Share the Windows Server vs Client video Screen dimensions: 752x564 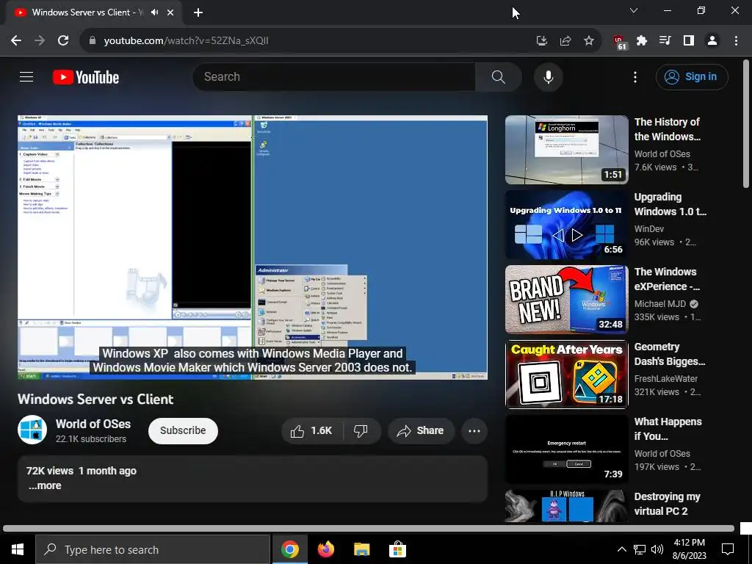[x=420, y=430]
